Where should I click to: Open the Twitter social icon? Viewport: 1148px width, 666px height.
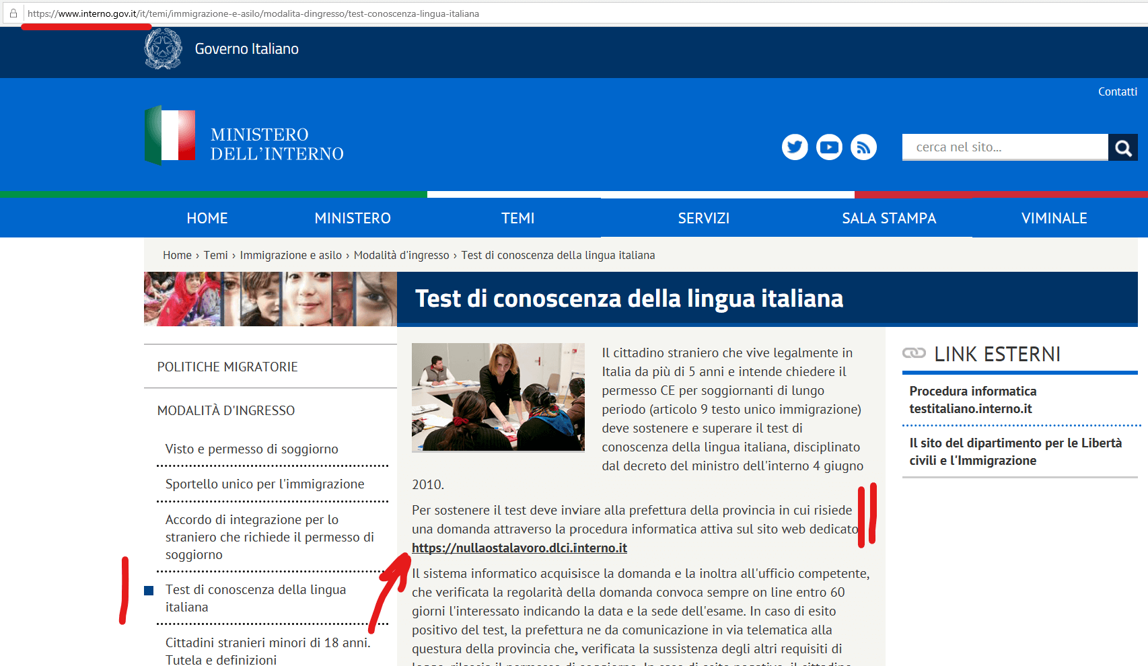pyautogui.click(x=795, y=147)
